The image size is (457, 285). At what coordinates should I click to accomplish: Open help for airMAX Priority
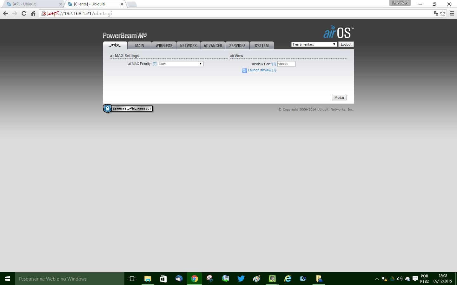tap(155, 64)
